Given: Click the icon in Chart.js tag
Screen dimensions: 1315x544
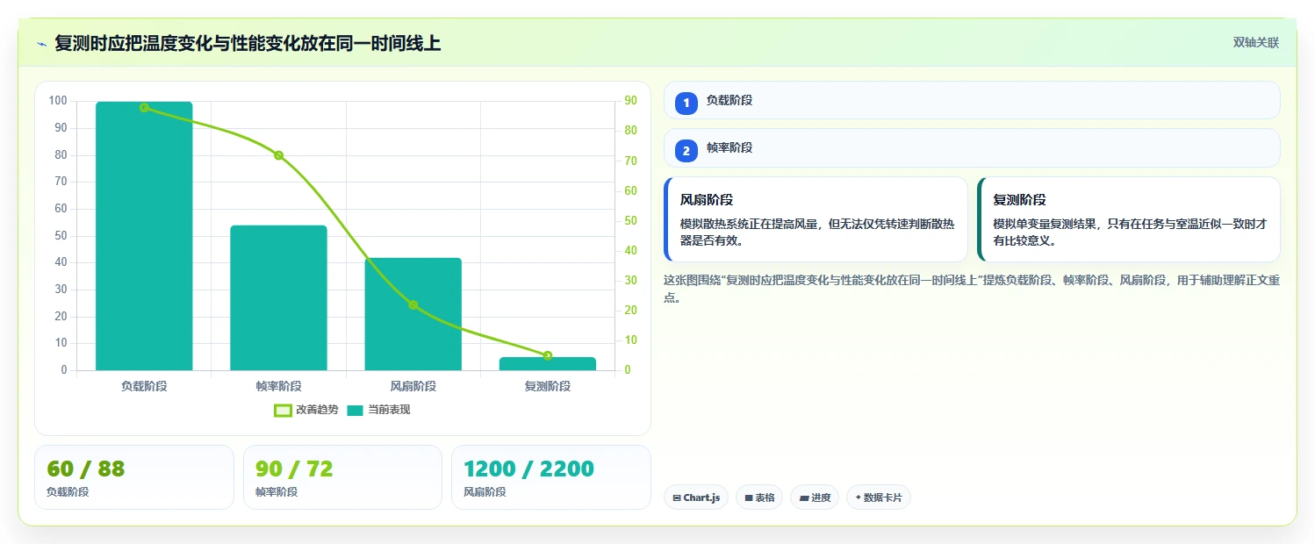Looking at the screenshot, I should [x=677, y=498].
